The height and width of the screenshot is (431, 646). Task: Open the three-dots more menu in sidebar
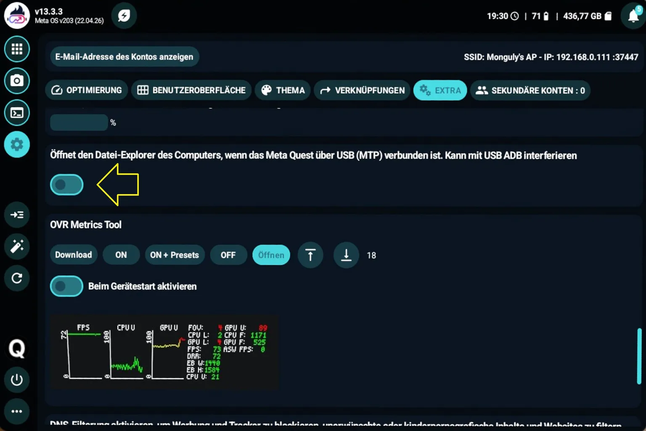(17, 411)
